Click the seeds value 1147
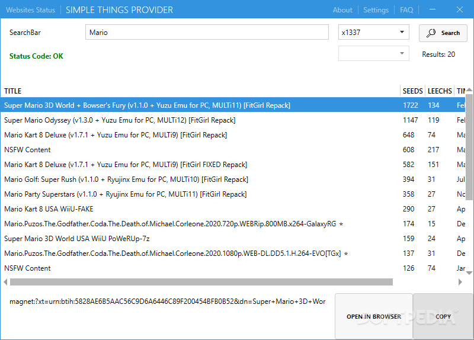The height and width of the screenshot is (340, 474). pyautogui.click(x=410, y=120)
